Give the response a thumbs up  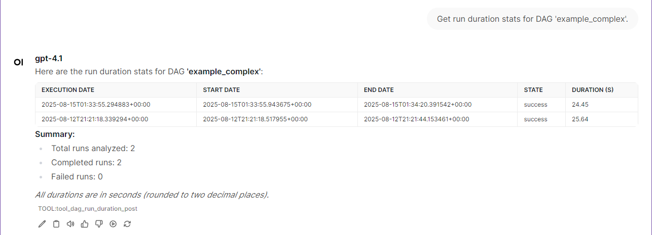85,224
